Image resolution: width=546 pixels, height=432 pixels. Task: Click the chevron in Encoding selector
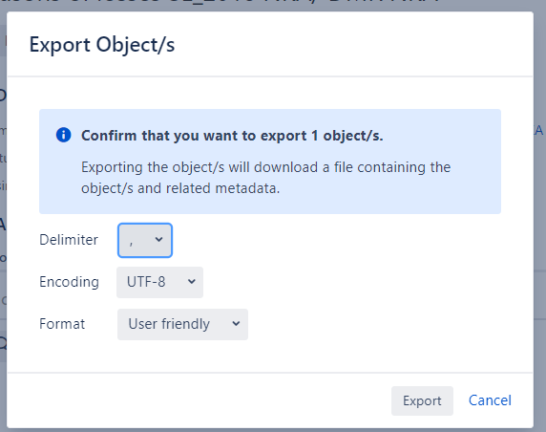[192, 281]
